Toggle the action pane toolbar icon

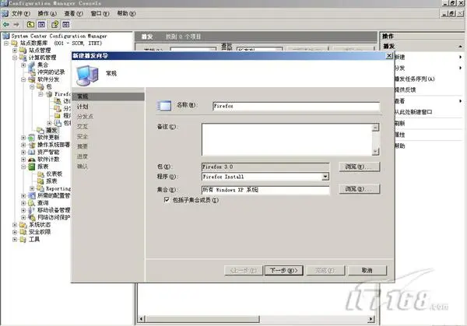pos(66,24)
